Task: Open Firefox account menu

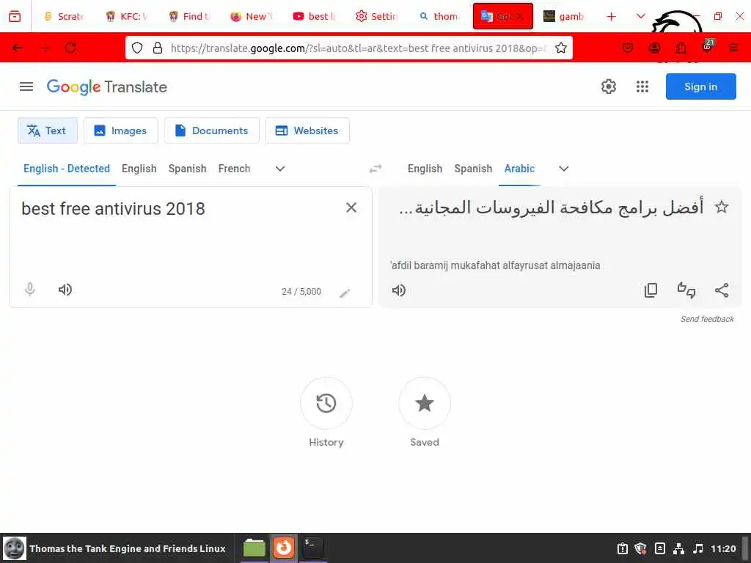Action: pyautogui.click(x=654, y=48)
